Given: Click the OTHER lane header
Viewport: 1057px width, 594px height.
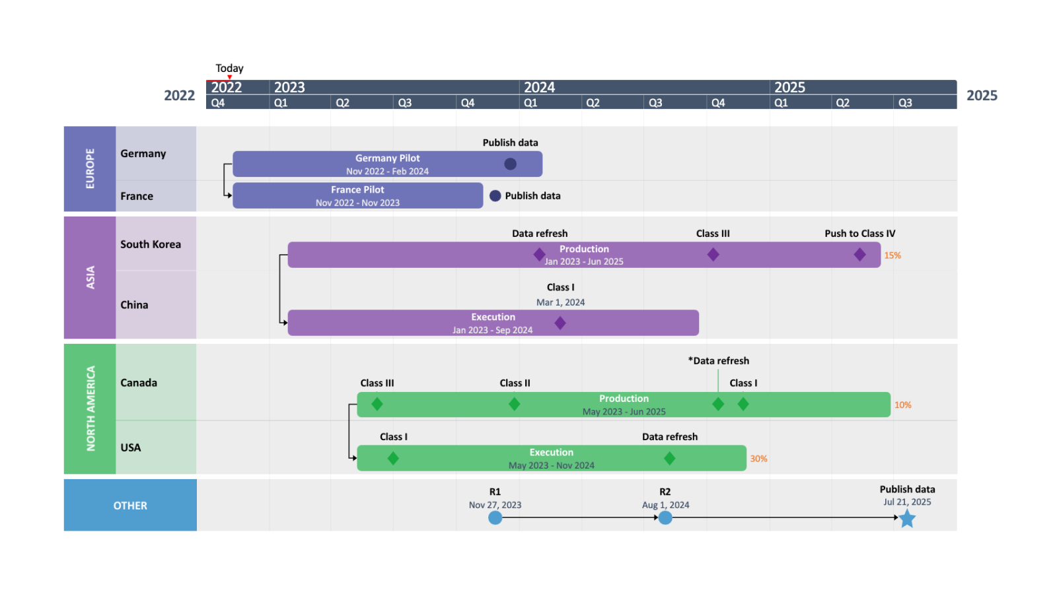Looking at the screenshot, I should 129,505.
